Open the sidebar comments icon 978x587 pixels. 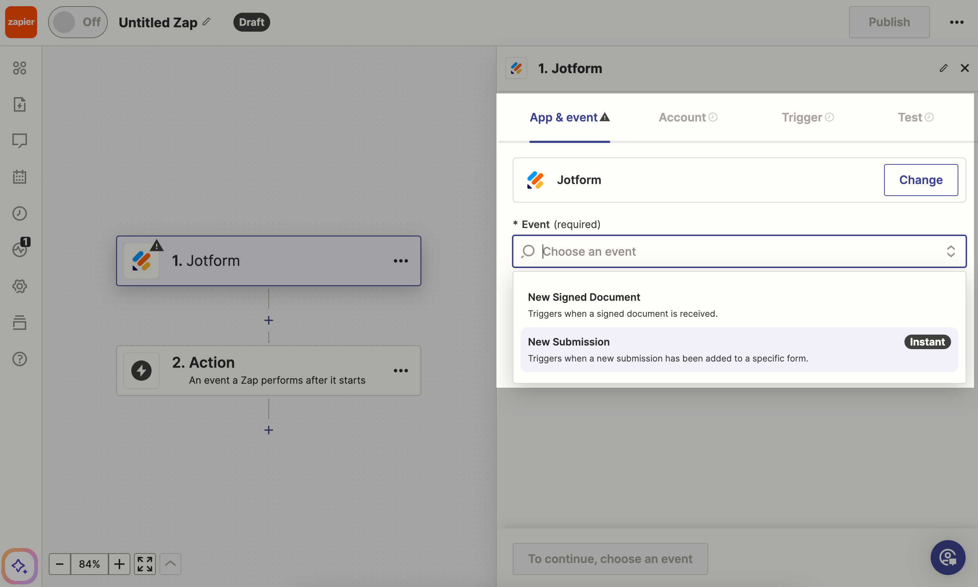19,140
